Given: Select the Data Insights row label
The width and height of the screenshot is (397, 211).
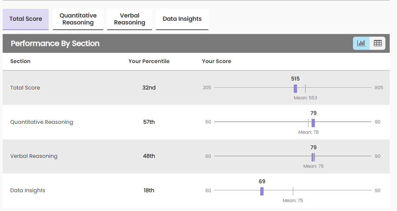Looking at the screenshot, I should 28,190.
